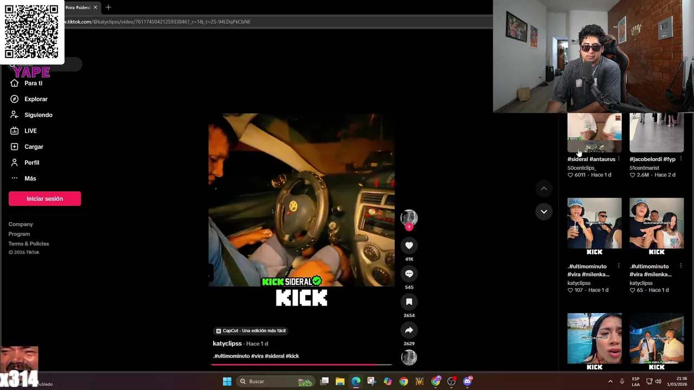This screenshot has width=694, height=390.
Task: Open volume control in tray
Action: (x=658, y=381)
